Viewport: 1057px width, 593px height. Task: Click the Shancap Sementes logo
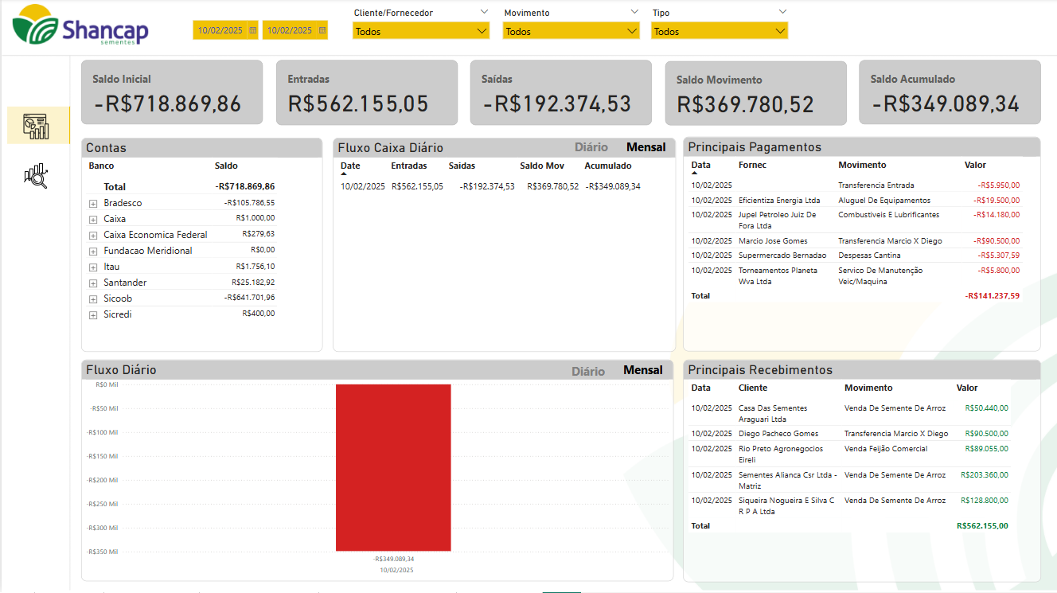pos(80,25)
